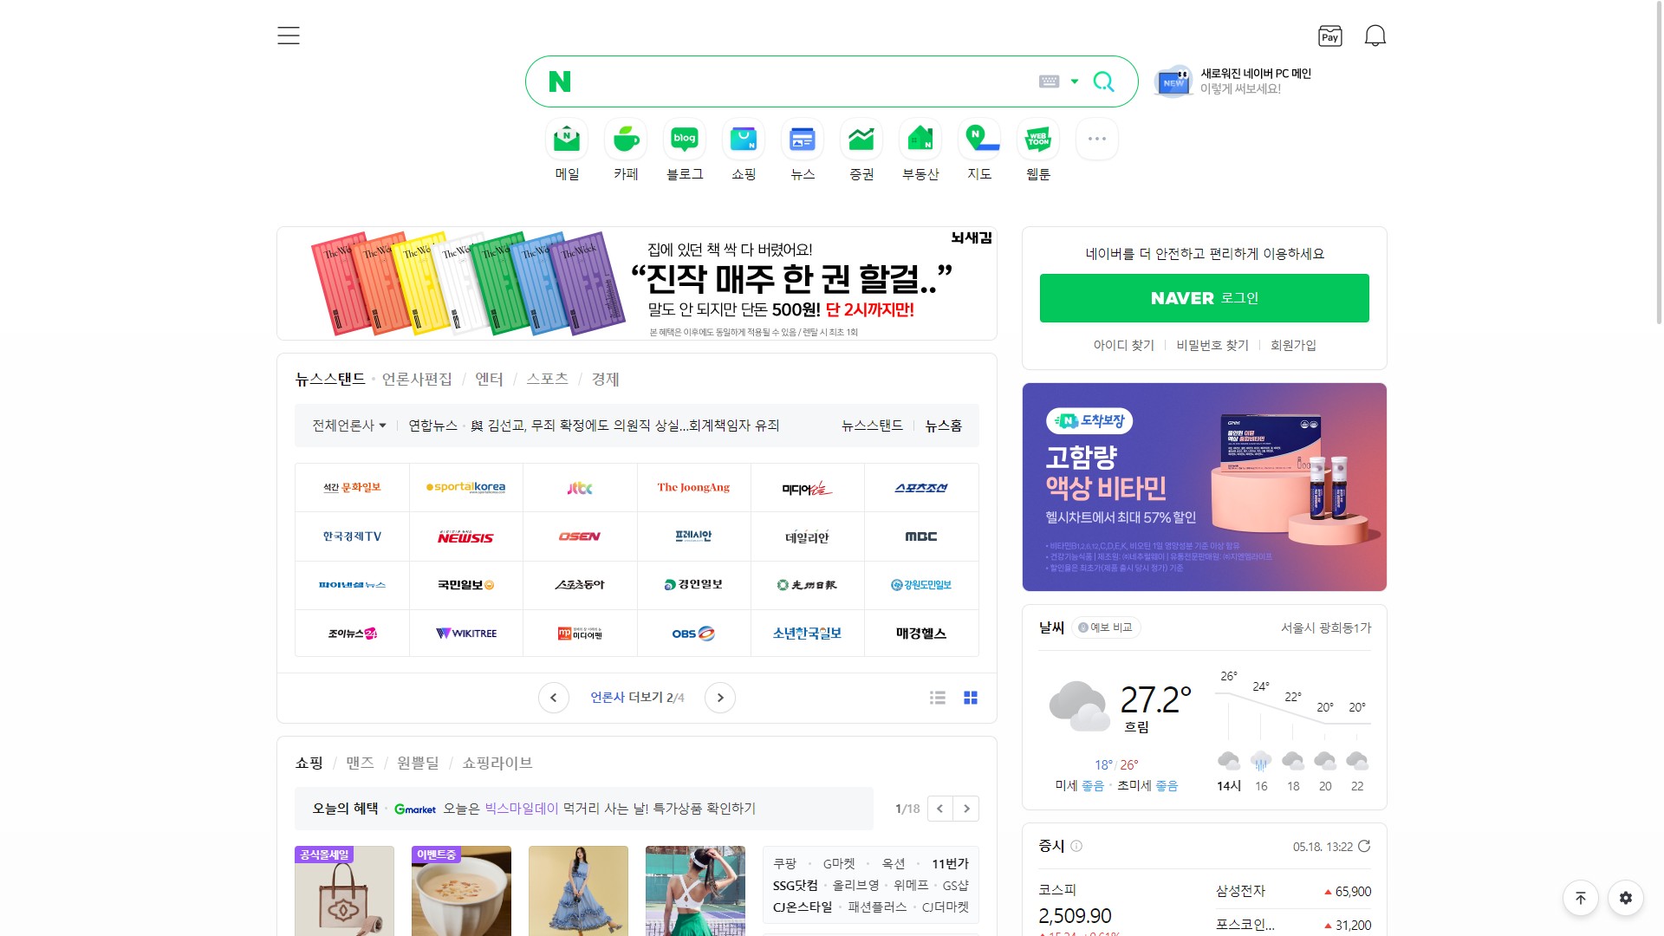Image resolution: width=1664 pixels, height=936 pixels.
Task: Click the NAVER 로그인 button
Action: click(x=1205, y=298)
